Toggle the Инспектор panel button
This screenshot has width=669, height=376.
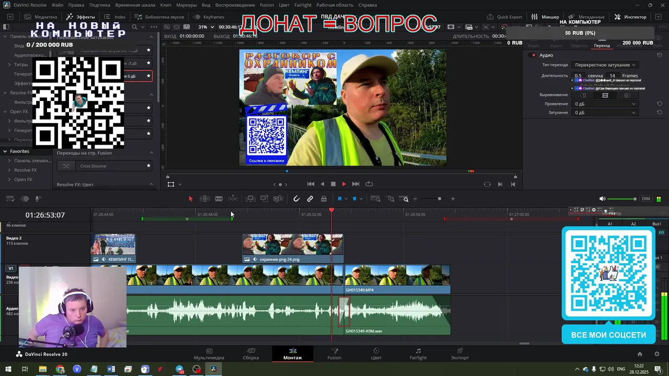click(631, 17)
